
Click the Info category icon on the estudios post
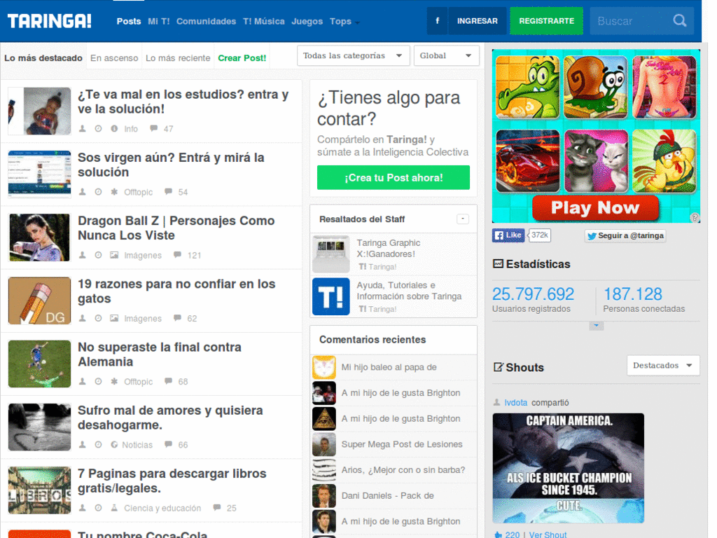point(114,129)
